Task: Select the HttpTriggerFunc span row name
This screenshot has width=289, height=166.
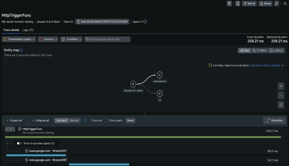Action: (x=32, y=129)
